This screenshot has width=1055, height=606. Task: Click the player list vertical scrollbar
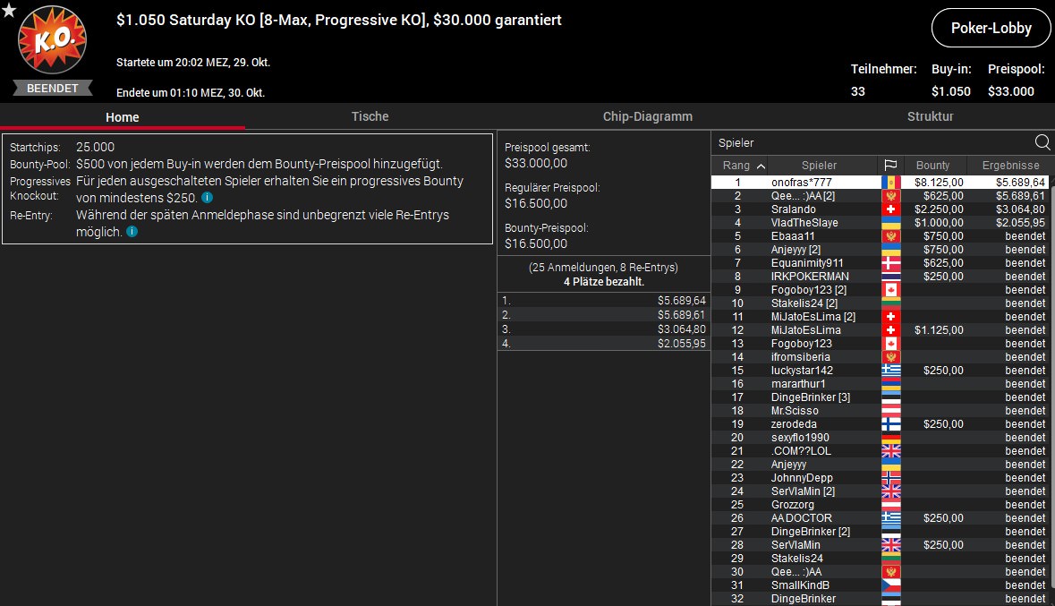(x=1051, y=358)
